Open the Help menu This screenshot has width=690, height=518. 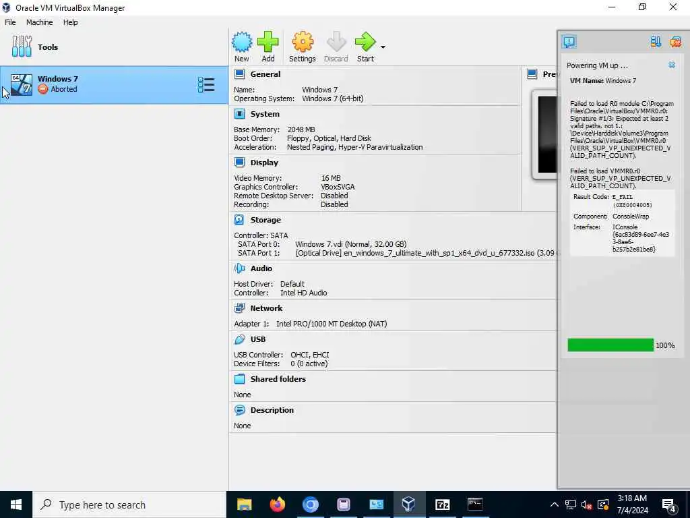[x=70, y=22]
